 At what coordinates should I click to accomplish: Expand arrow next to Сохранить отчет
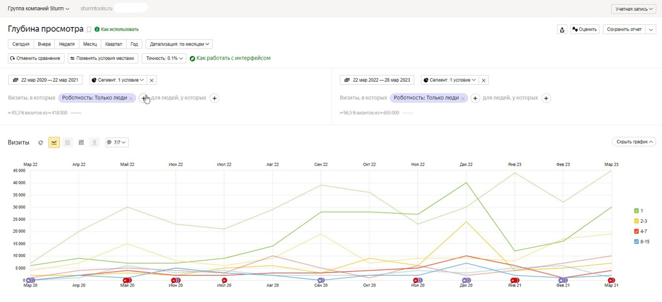click(651, 29)
